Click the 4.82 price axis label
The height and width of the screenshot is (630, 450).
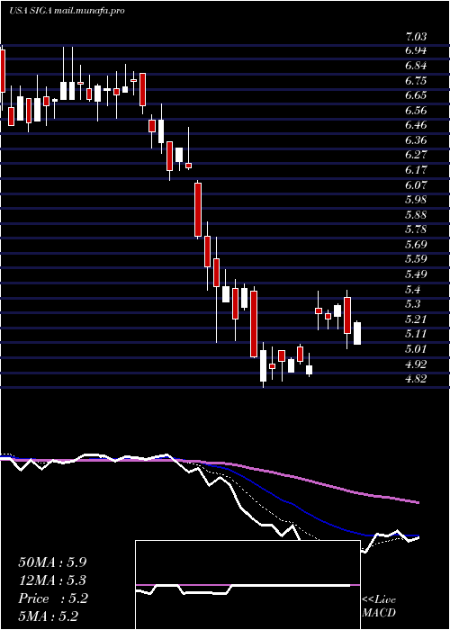pos(416,379)
